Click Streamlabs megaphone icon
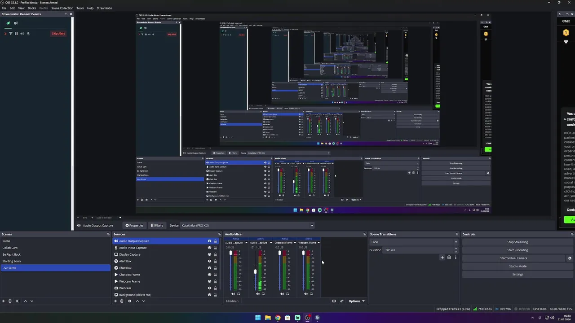Screen dimensions: 575x323 click(x=16, y=23)
